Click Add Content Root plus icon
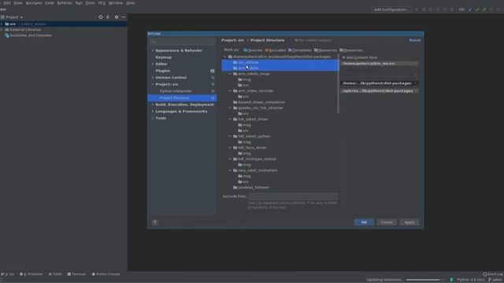Image resolution: width=504 pixels, height=283 pixels. point(343,57)
